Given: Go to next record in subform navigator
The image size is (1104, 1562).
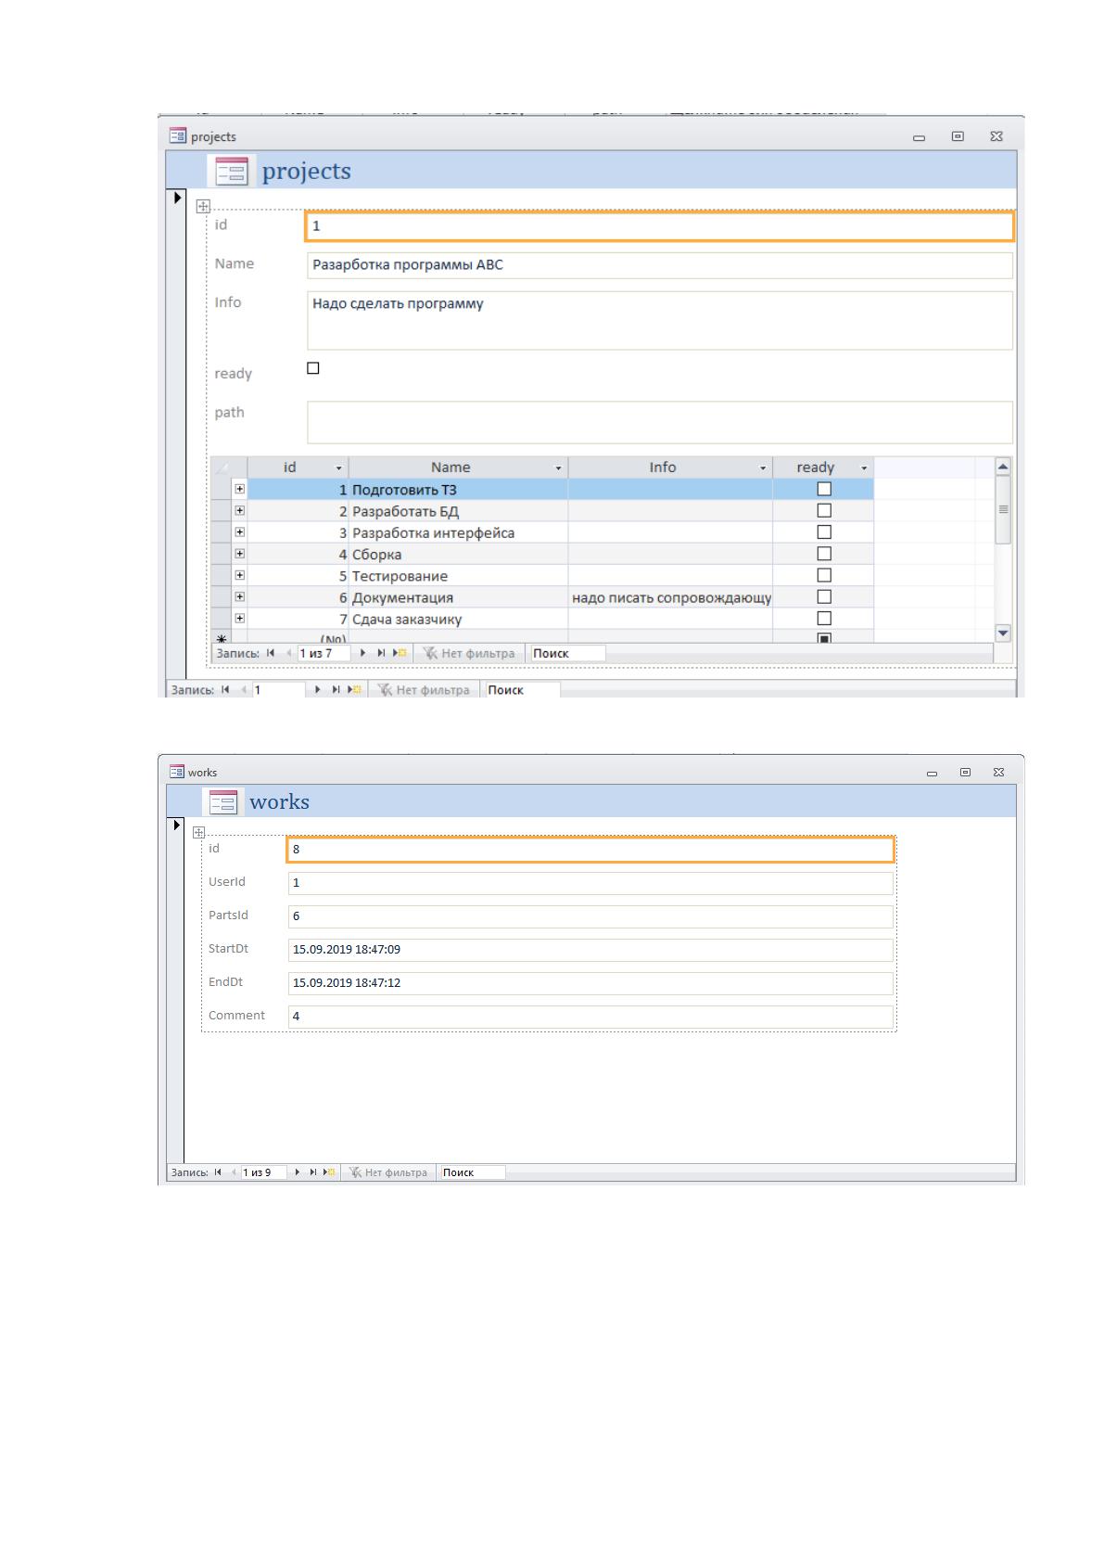Looking at the screenshot, I should [x=363, y=653].
